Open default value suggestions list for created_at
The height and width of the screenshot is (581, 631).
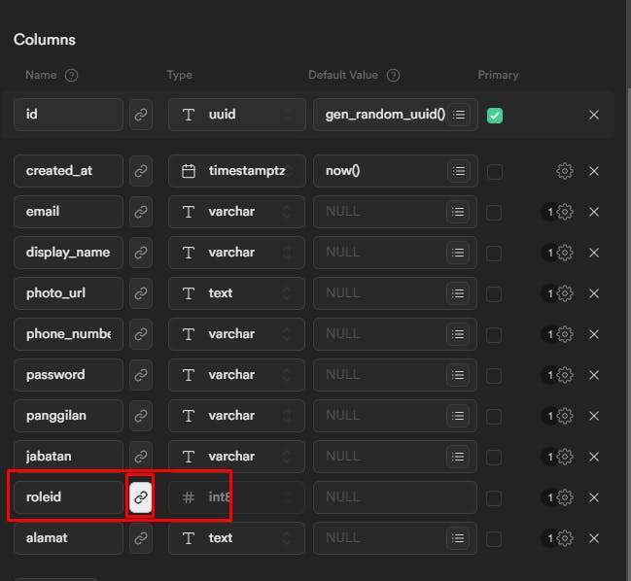coord(459,171)
